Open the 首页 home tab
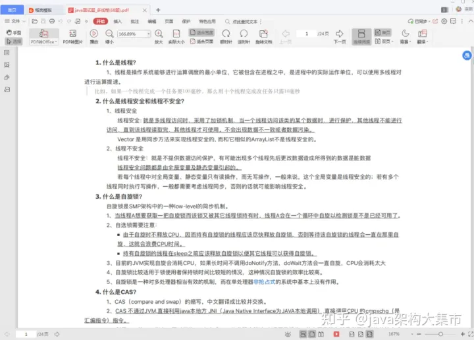474x340 pixels. (12, 10)
